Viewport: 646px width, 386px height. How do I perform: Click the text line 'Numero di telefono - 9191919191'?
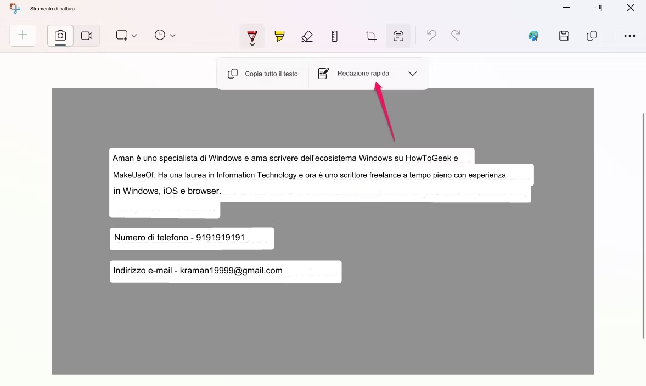[179, 238]
